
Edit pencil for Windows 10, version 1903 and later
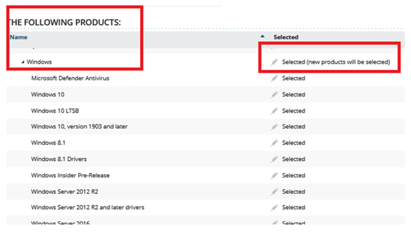[x=274, y=127]
